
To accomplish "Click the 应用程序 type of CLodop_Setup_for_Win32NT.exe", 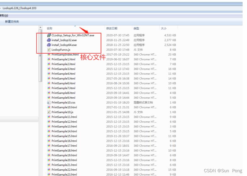I will pos(139,35).
